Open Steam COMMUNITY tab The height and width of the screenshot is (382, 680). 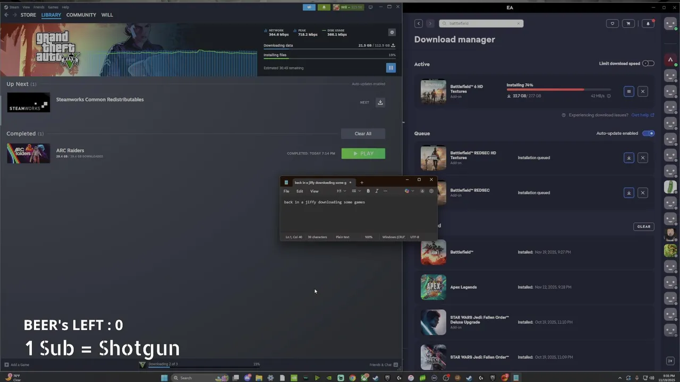coord(81,15)
